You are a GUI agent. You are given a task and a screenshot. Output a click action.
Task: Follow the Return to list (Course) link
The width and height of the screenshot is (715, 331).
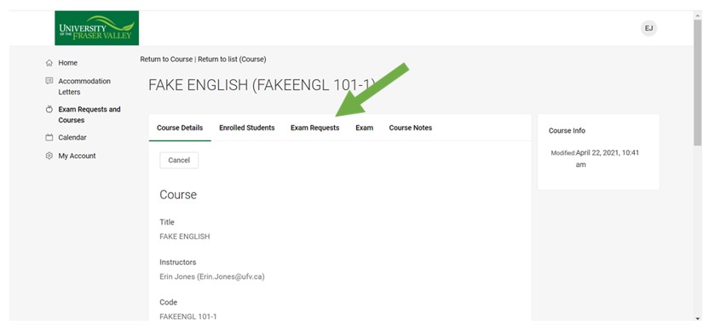point(232,60)
